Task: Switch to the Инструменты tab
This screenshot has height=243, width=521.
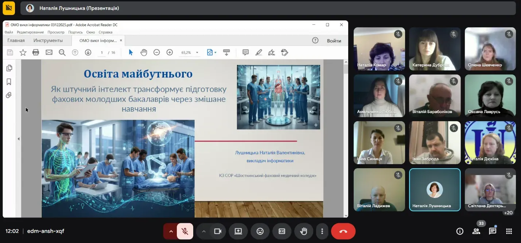Action: [48, 40]
